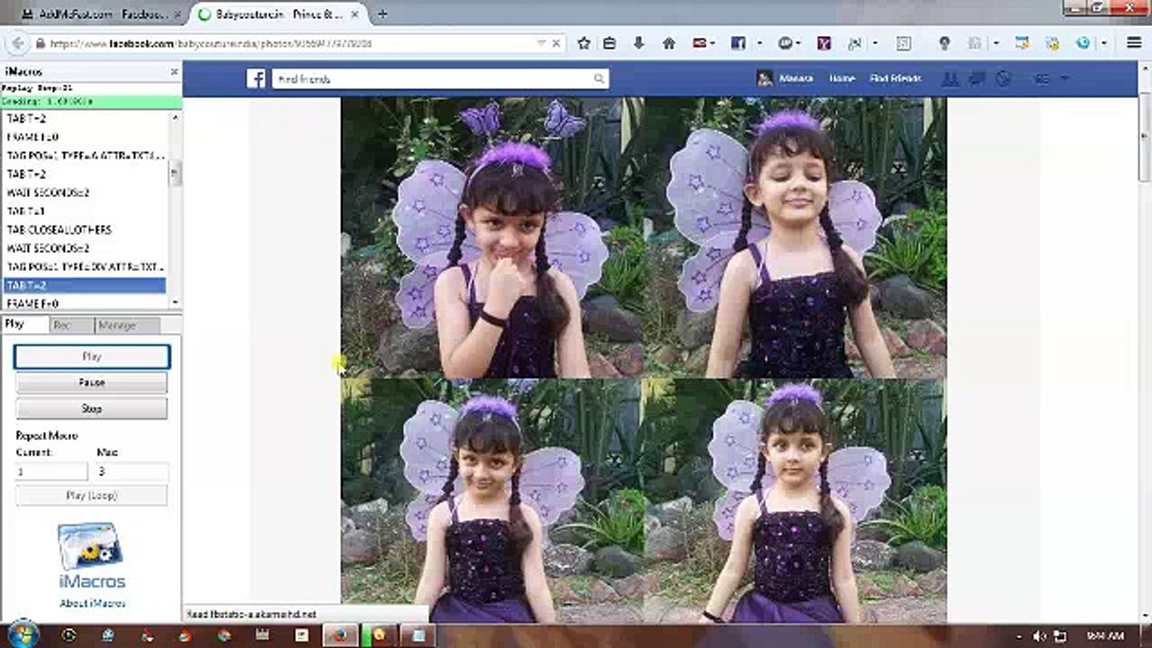Click the search magnifier in Facebook search box

(x=598, y=79)
